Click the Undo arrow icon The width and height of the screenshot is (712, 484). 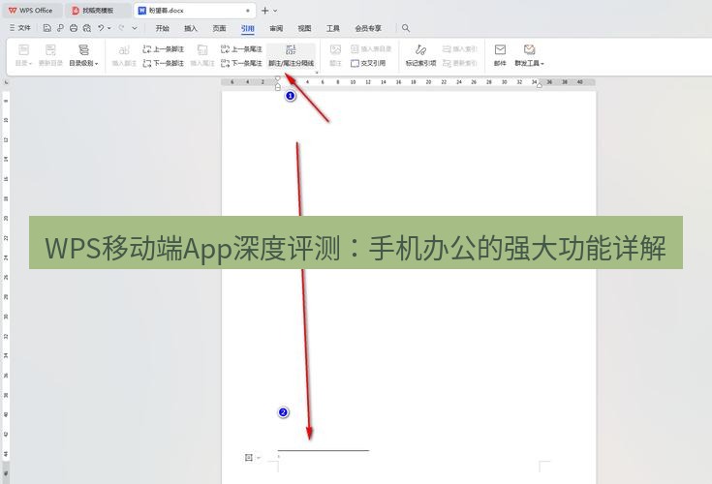tap(101, 28)
